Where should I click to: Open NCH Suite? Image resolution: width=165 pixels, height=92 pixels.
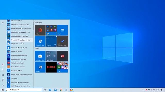[x=20, y=78]
